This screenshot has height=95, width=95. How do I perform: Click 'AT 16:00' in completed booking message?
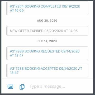[x=17, y=11]
